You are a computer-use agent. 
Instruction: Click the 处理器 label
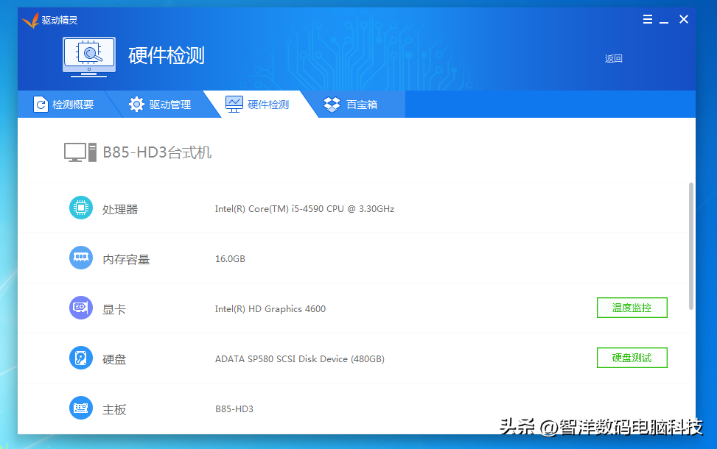click(120, 209)
